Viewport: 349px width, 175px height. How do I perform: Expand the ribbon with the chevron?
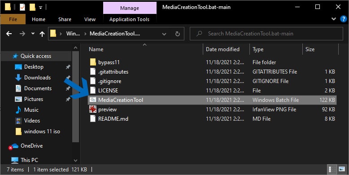[x=334, y=19]
